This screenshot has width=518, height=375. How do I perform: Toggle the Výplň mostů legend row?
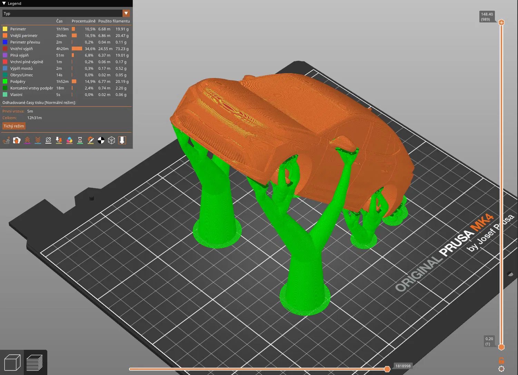tap(66, 68)
